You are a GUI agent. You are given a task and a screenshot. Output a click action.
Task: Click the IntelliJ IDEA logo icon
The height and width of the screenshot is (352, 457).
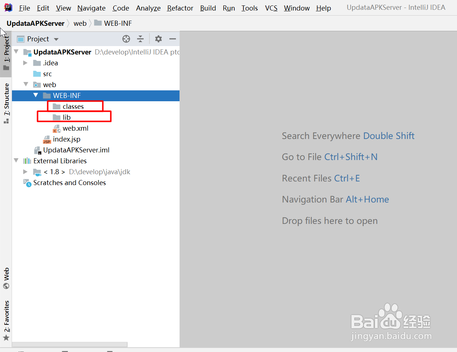[8, 7]
